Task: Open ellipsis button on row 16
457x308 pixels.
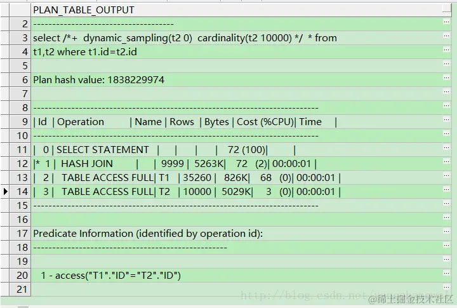Action: coord(446,218)
